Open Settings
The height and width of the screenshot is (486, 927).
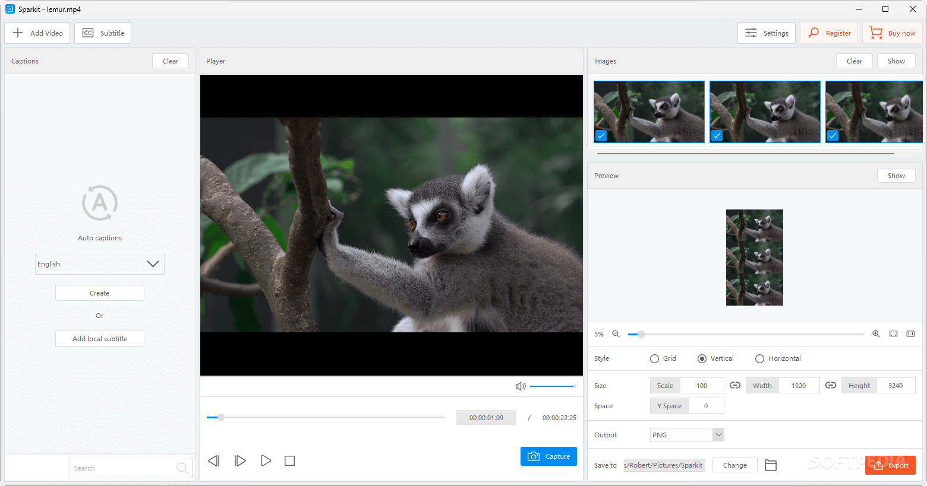pyautogui.click(x=767, y=33)
